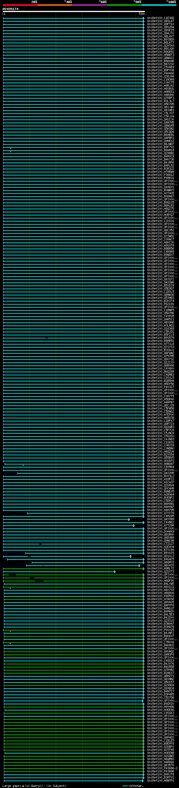Select hit label UniRef100_Q9FT10
179x788 pixels.
pyautogui.click(x=161, y=24)
